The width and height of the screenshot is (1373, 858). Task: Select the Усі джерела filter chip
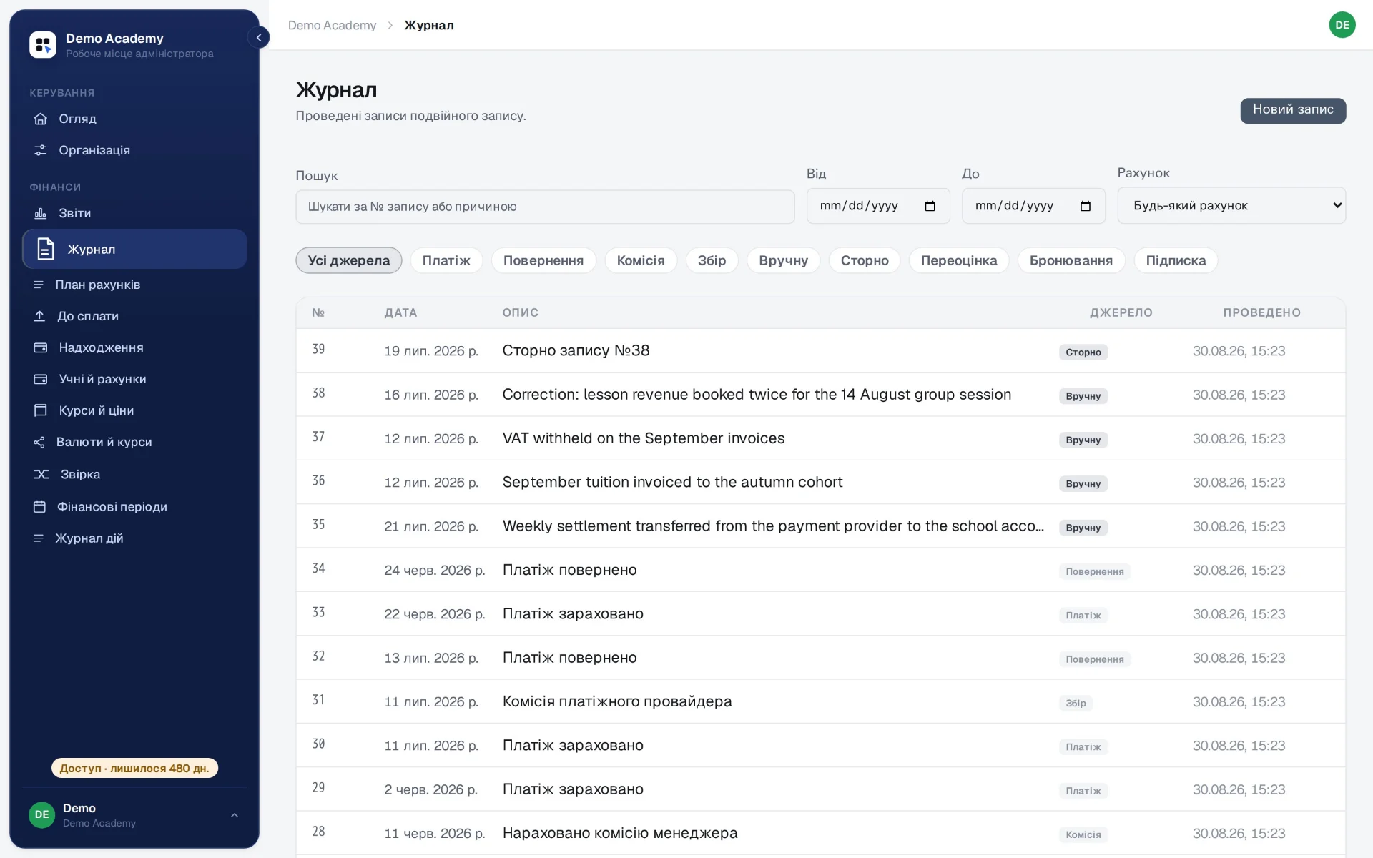349,260
